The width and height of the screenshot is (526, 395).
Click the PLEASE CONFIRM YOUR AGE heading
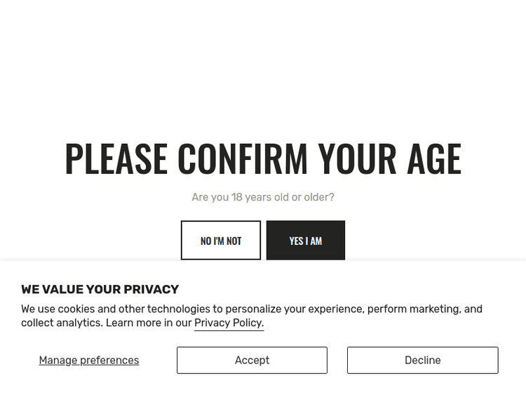point(263,159)
